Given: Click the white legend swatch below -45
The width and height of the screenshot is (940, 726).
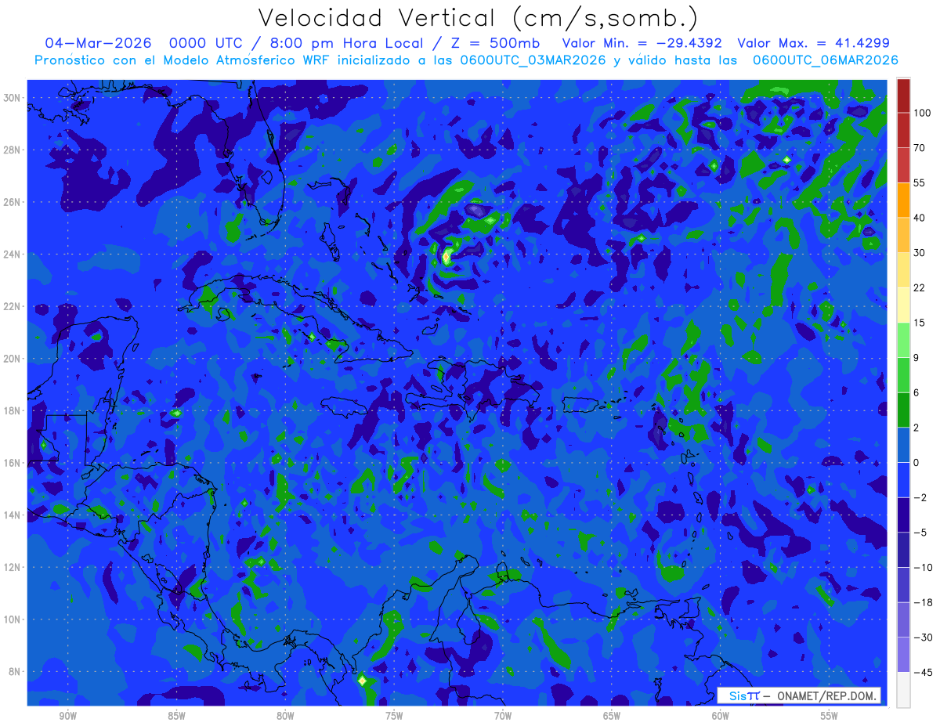Looking at the screenshot, I should click(x=903, y=689).
